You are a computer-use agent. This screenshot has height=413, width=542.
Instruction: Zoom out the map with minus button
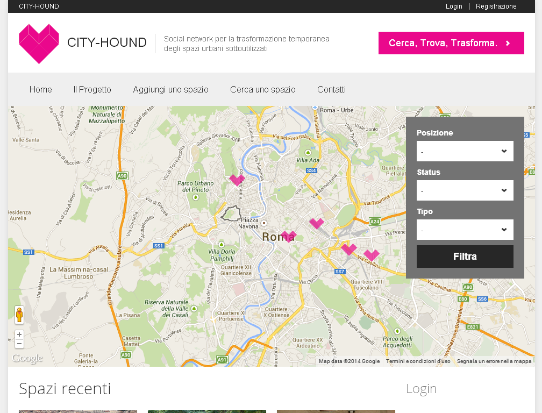pos(19,344)
